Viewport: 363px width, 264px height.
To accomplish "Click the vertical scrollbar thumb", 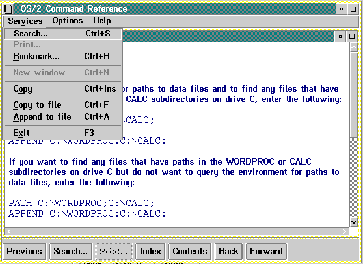I will [354, 95].
